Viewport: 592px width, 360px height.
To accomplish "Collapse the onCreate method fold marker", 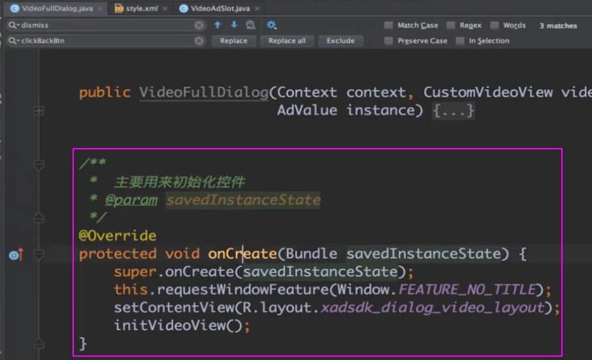I will coord(39,254).
